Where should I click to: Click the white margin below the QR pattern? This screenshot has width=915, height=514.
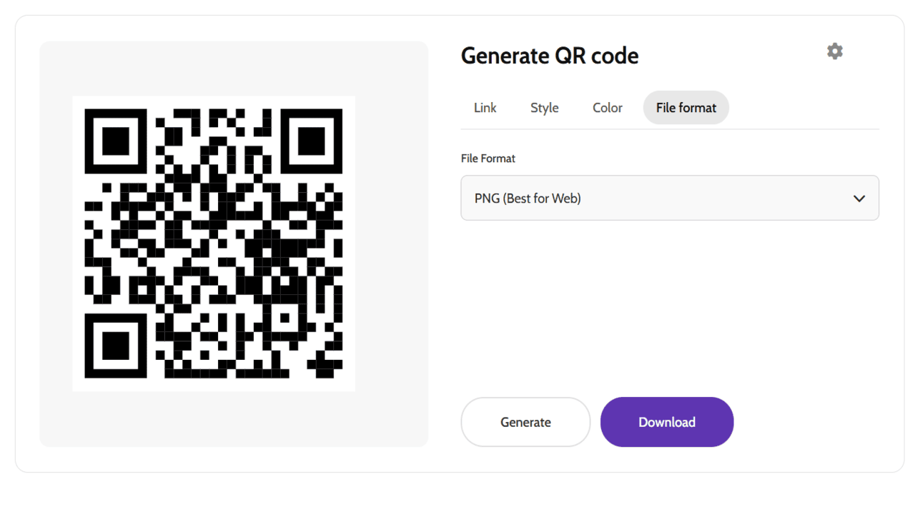coord(214,385)
